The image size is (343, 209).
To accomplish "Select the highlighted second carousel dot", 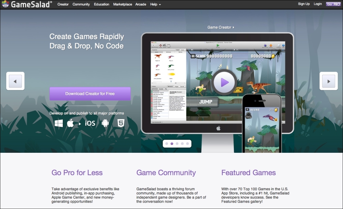I will [x=172, y=144].
